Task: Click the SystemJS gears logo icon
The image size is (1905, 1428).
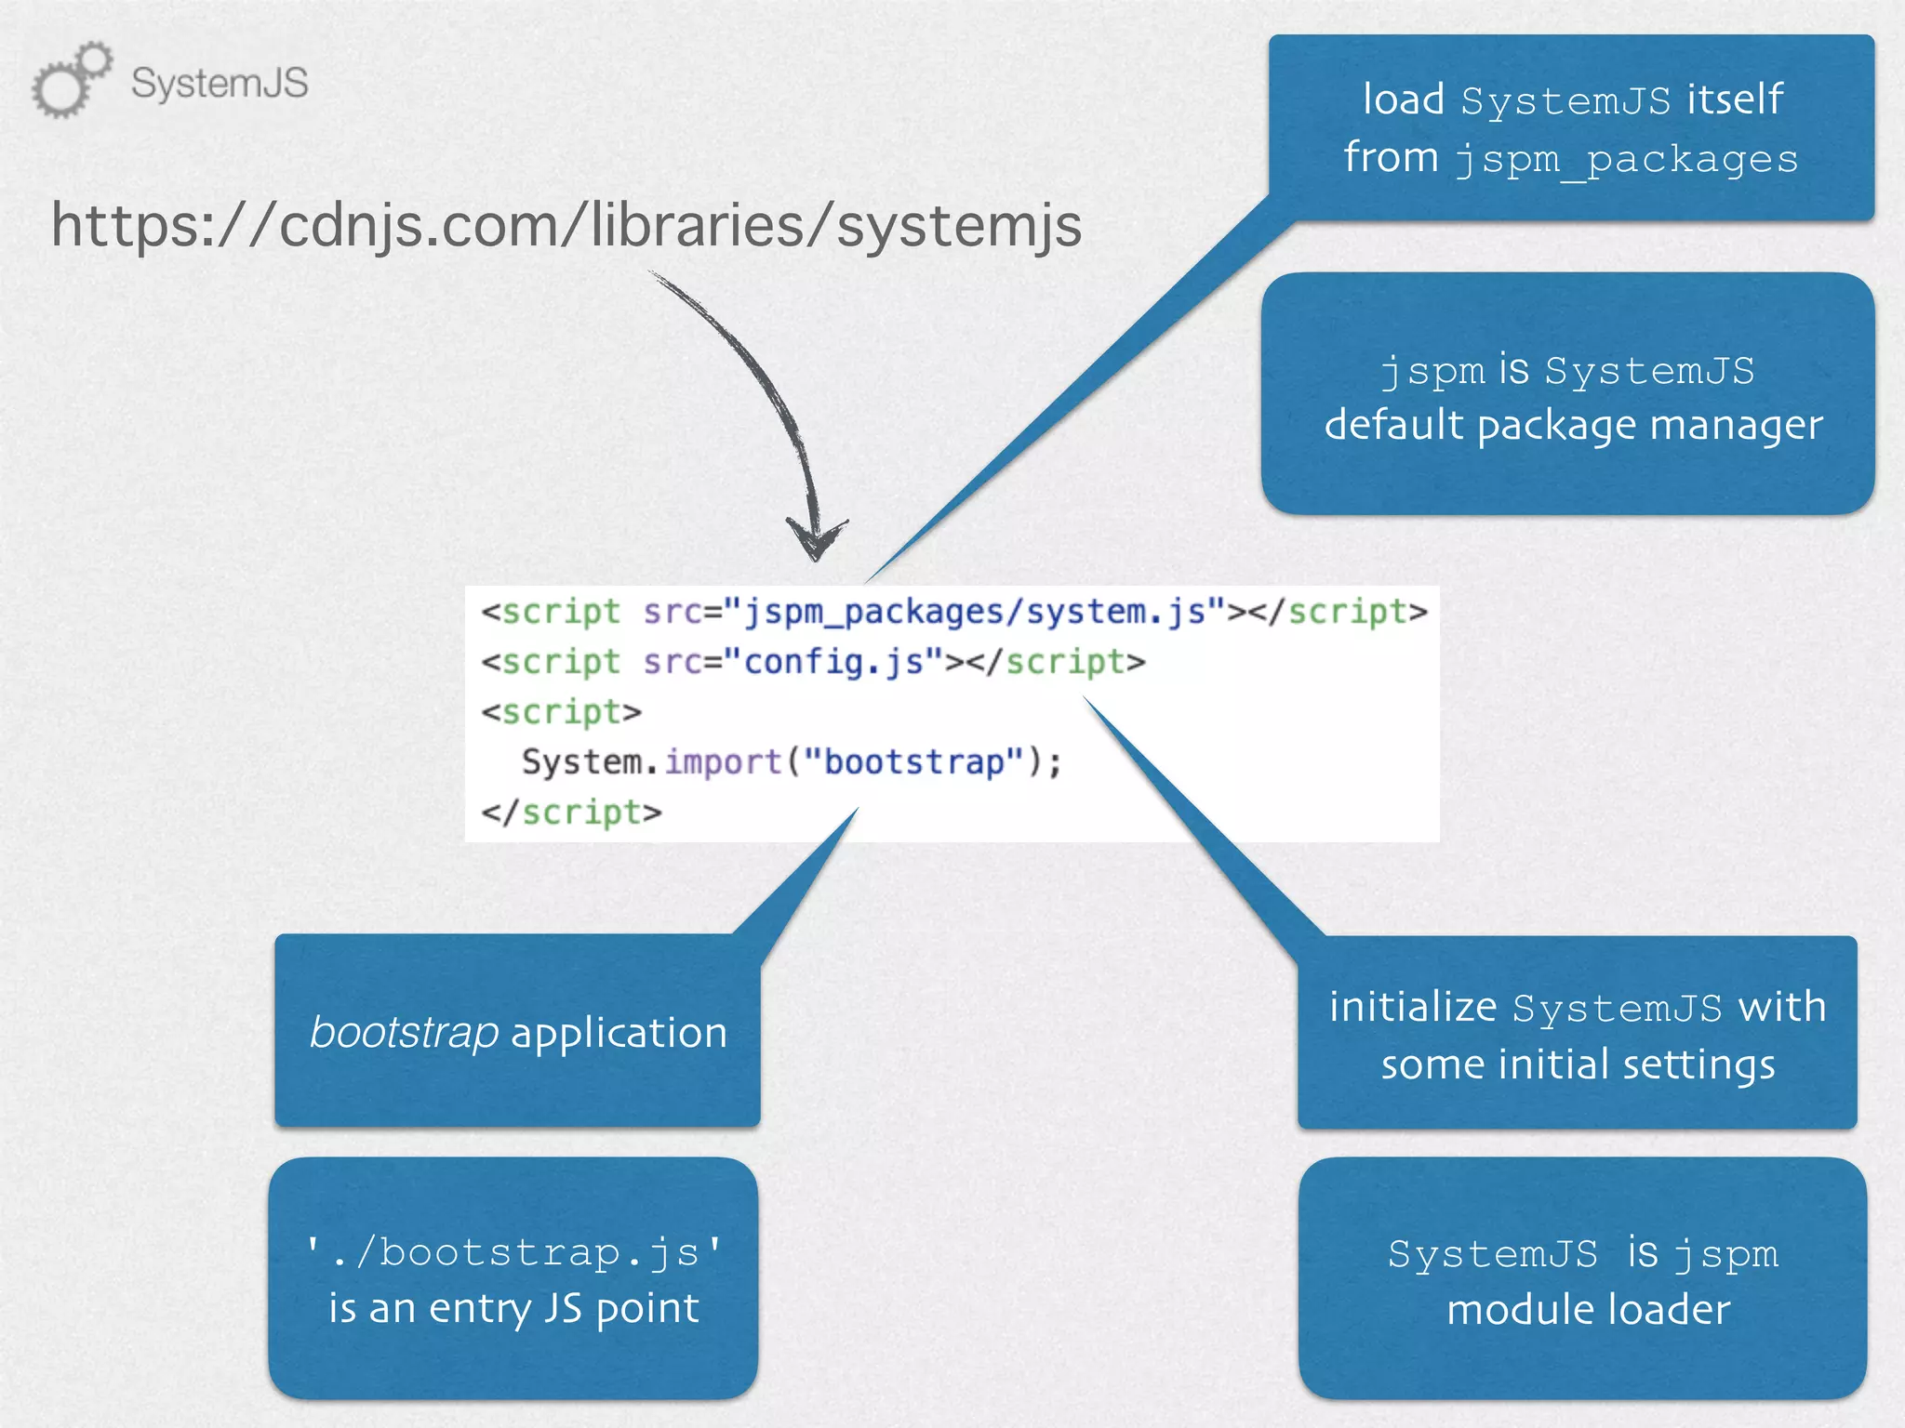Action: point(73,80)
